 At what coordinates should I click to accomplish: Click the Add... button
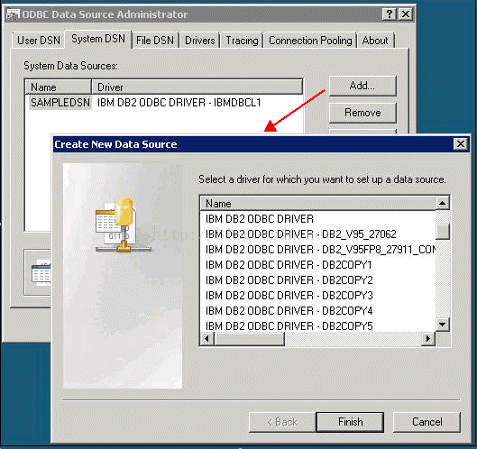pos(362,86)
